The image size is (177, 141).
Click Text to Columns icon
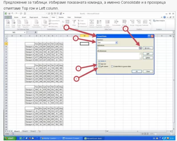pyautogui.click(x=92, y=23)
